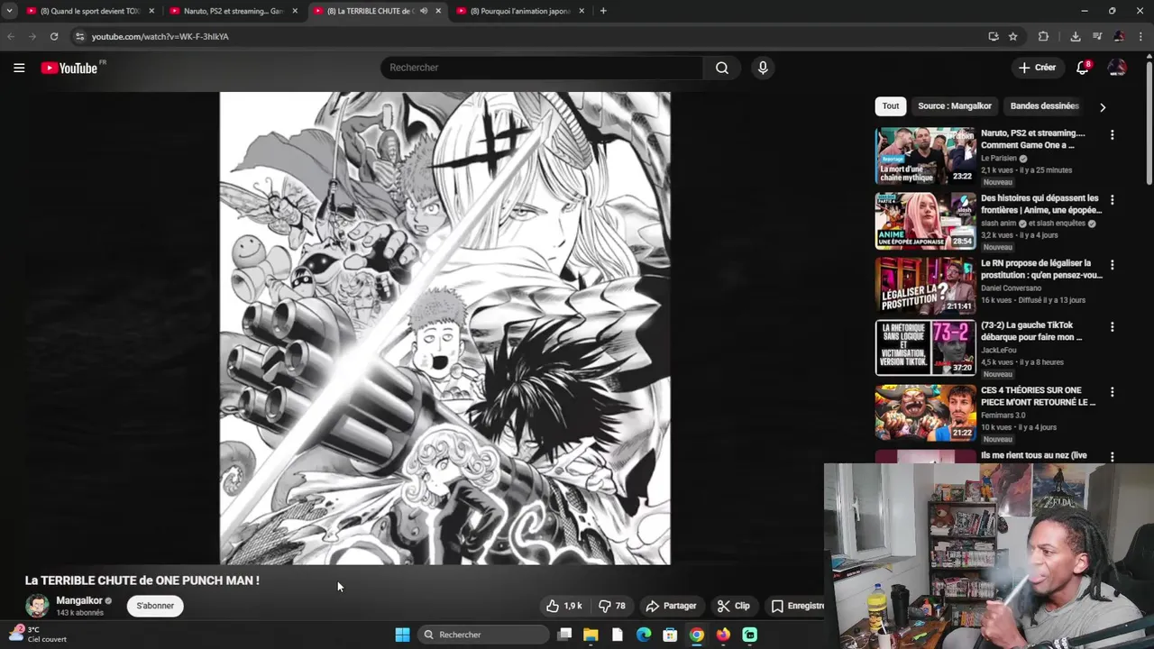Open options for CES 4 THÉORIES video
The height and width of the screenshot is (649, 1154).
[x=1112, y=392]
